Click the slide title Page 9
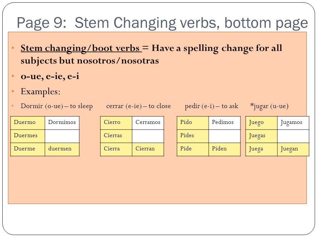Image resolution: width=317 pixels, height=238 pixels. click(x=162, y=23)
